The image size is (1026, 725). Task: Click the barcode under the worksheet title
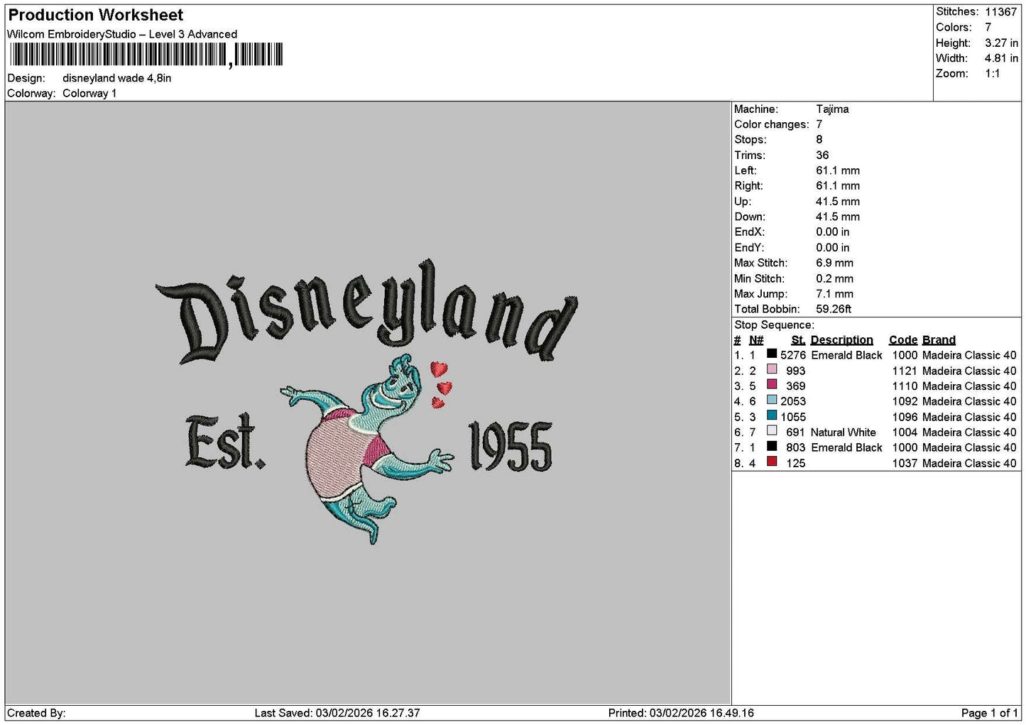pyautogui.click(x=146, y=55)
